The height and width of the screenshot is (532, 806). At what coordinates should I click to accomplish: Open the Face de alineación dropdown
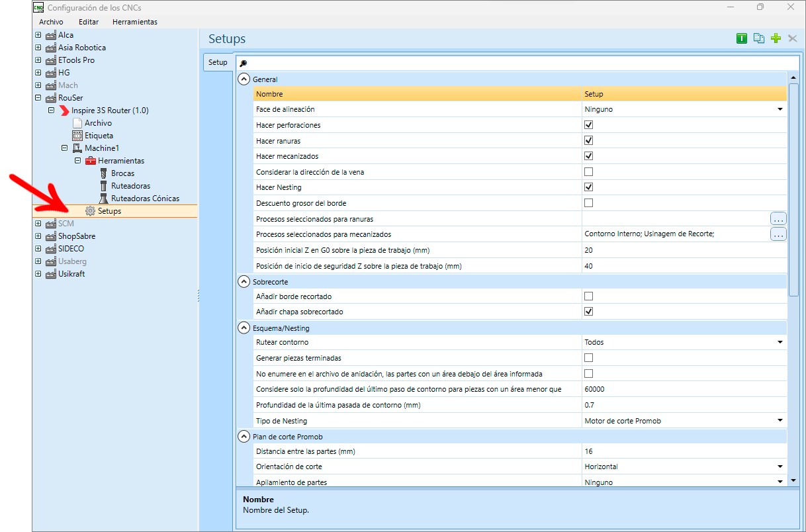click(684, 109)
